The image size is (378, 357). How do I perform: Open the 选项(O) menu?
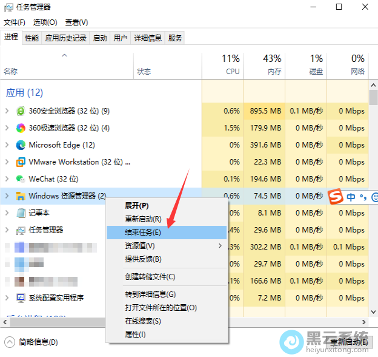(x=45, y=22)
